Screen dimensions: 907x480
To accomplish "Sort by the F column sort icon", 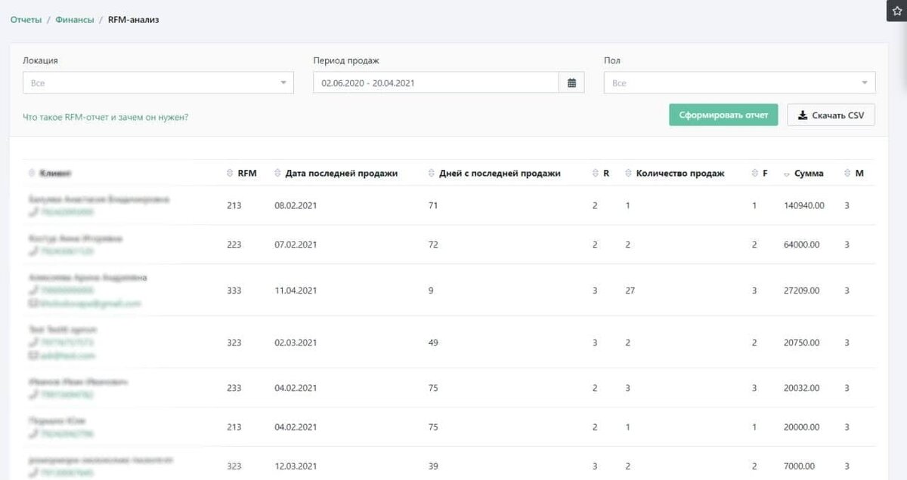I will tap(755, 174).
